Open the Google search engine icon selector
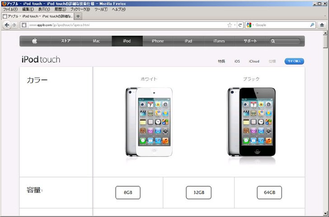 tap(250, 25)
